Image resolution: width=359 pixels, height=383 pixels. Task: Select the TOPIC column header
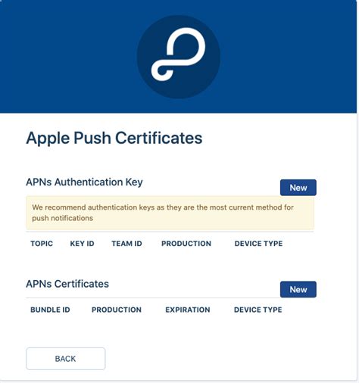point(42,244)
